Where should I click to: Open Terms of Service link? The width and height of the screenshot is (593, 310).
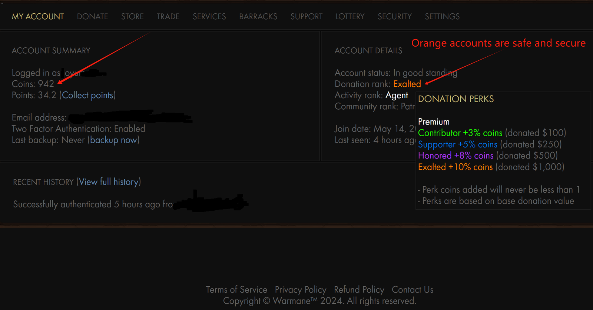point(236,290)
